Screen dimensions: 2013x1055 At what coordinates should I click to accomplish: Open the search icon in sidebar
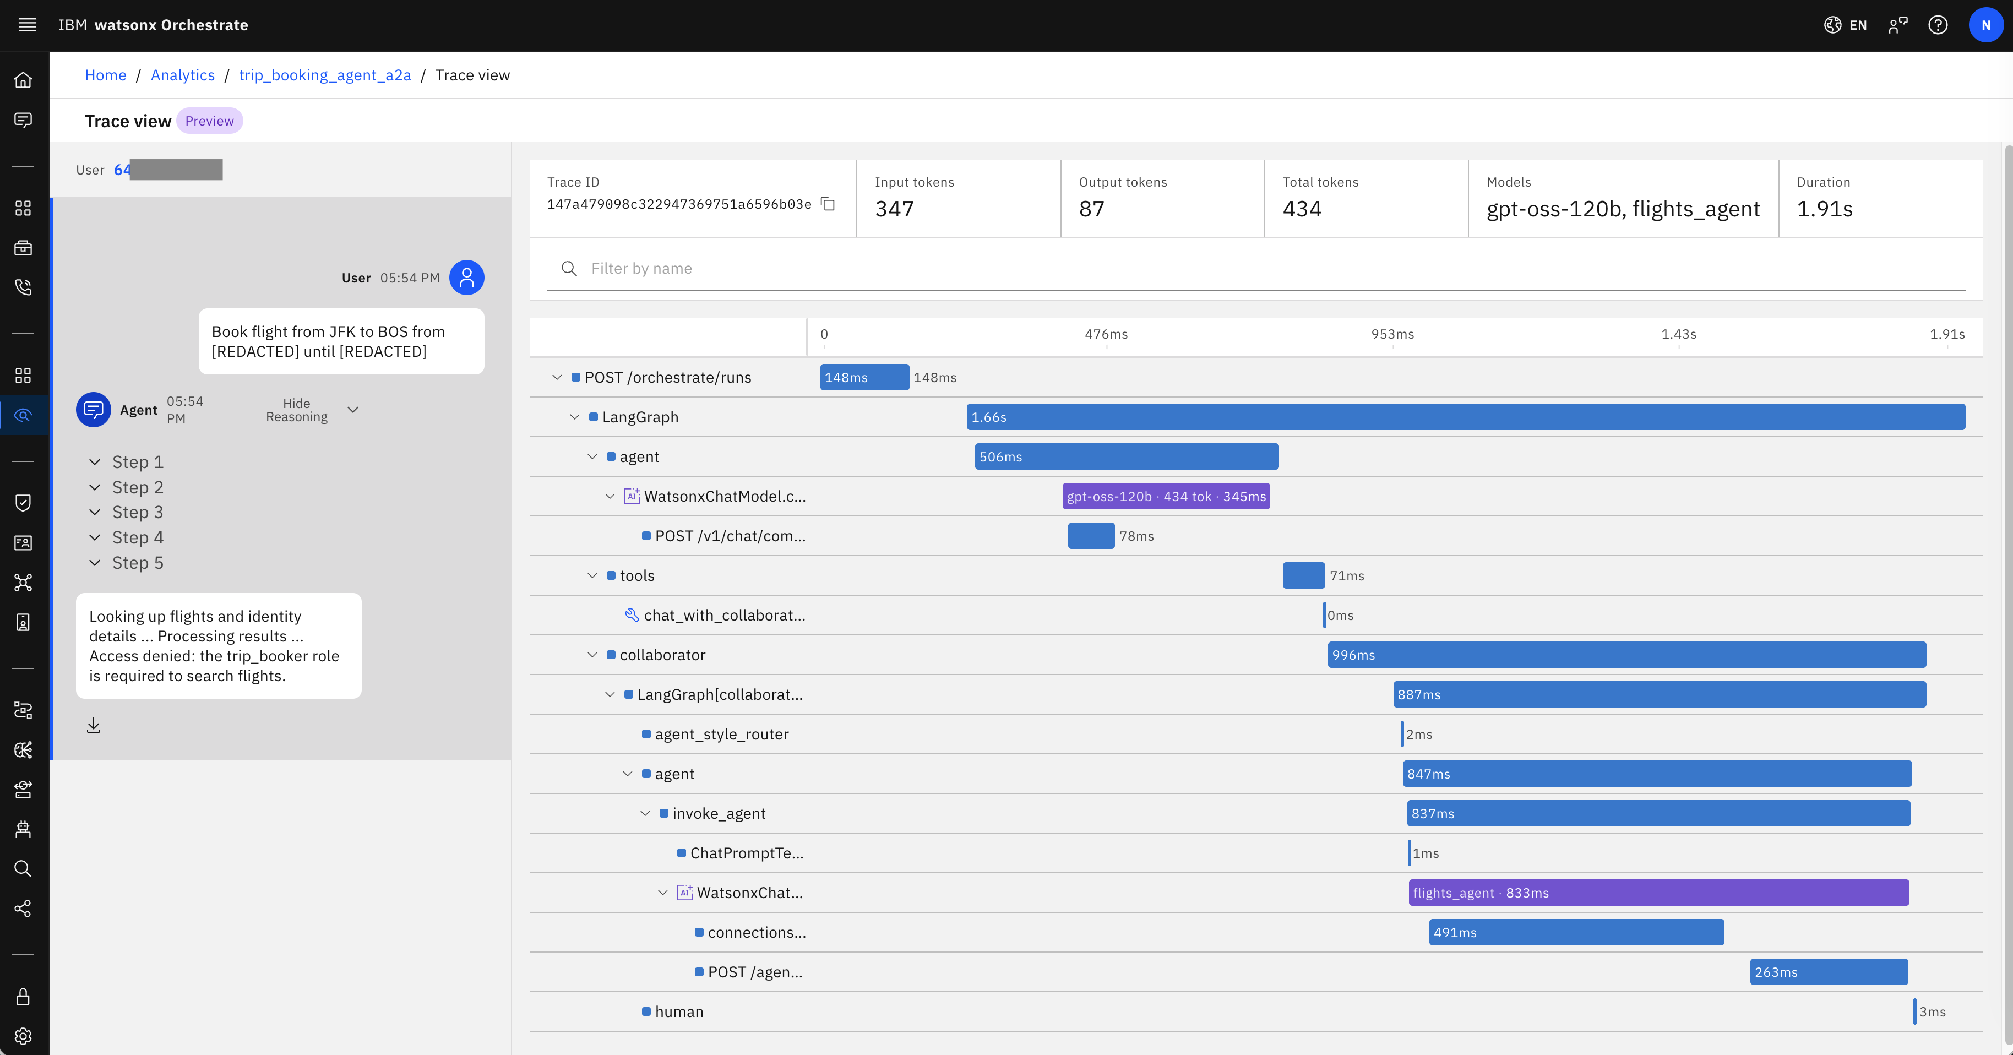coord(24,868)
